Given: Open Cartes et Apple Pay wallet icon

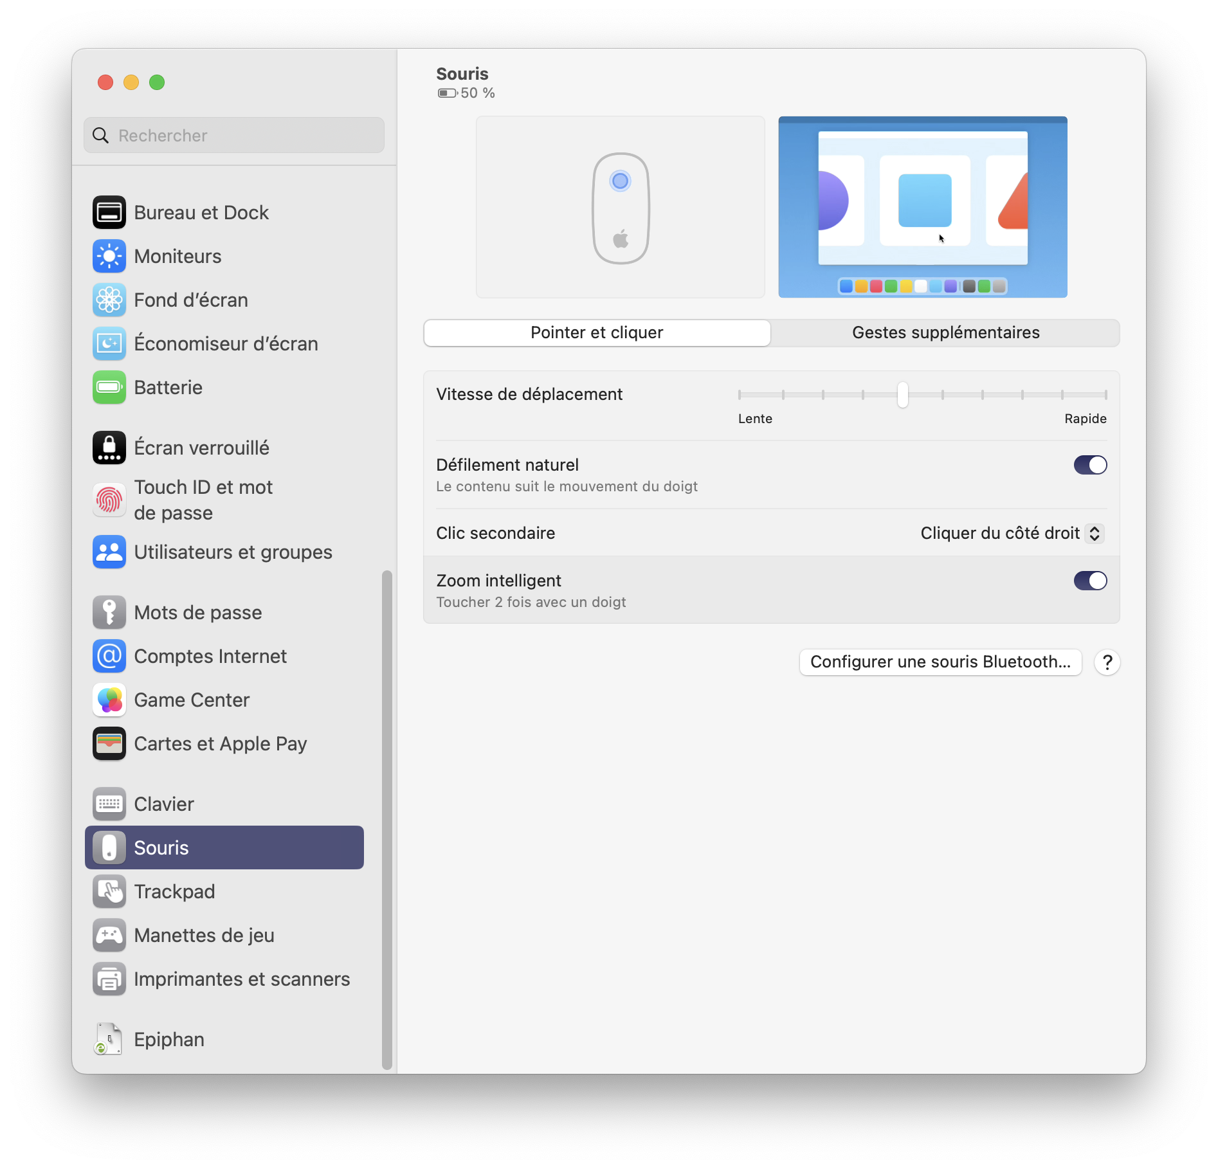Looking at the screenshot, I should (x=109, y=744).
